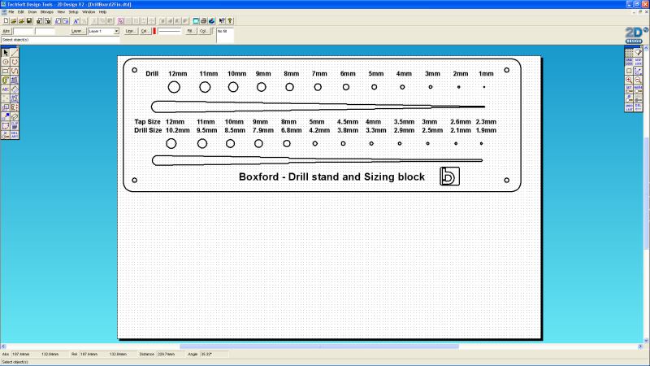Select the Rectangle drawing tool
The height and width of the screenshot is (366, 650).
(6, 71)
